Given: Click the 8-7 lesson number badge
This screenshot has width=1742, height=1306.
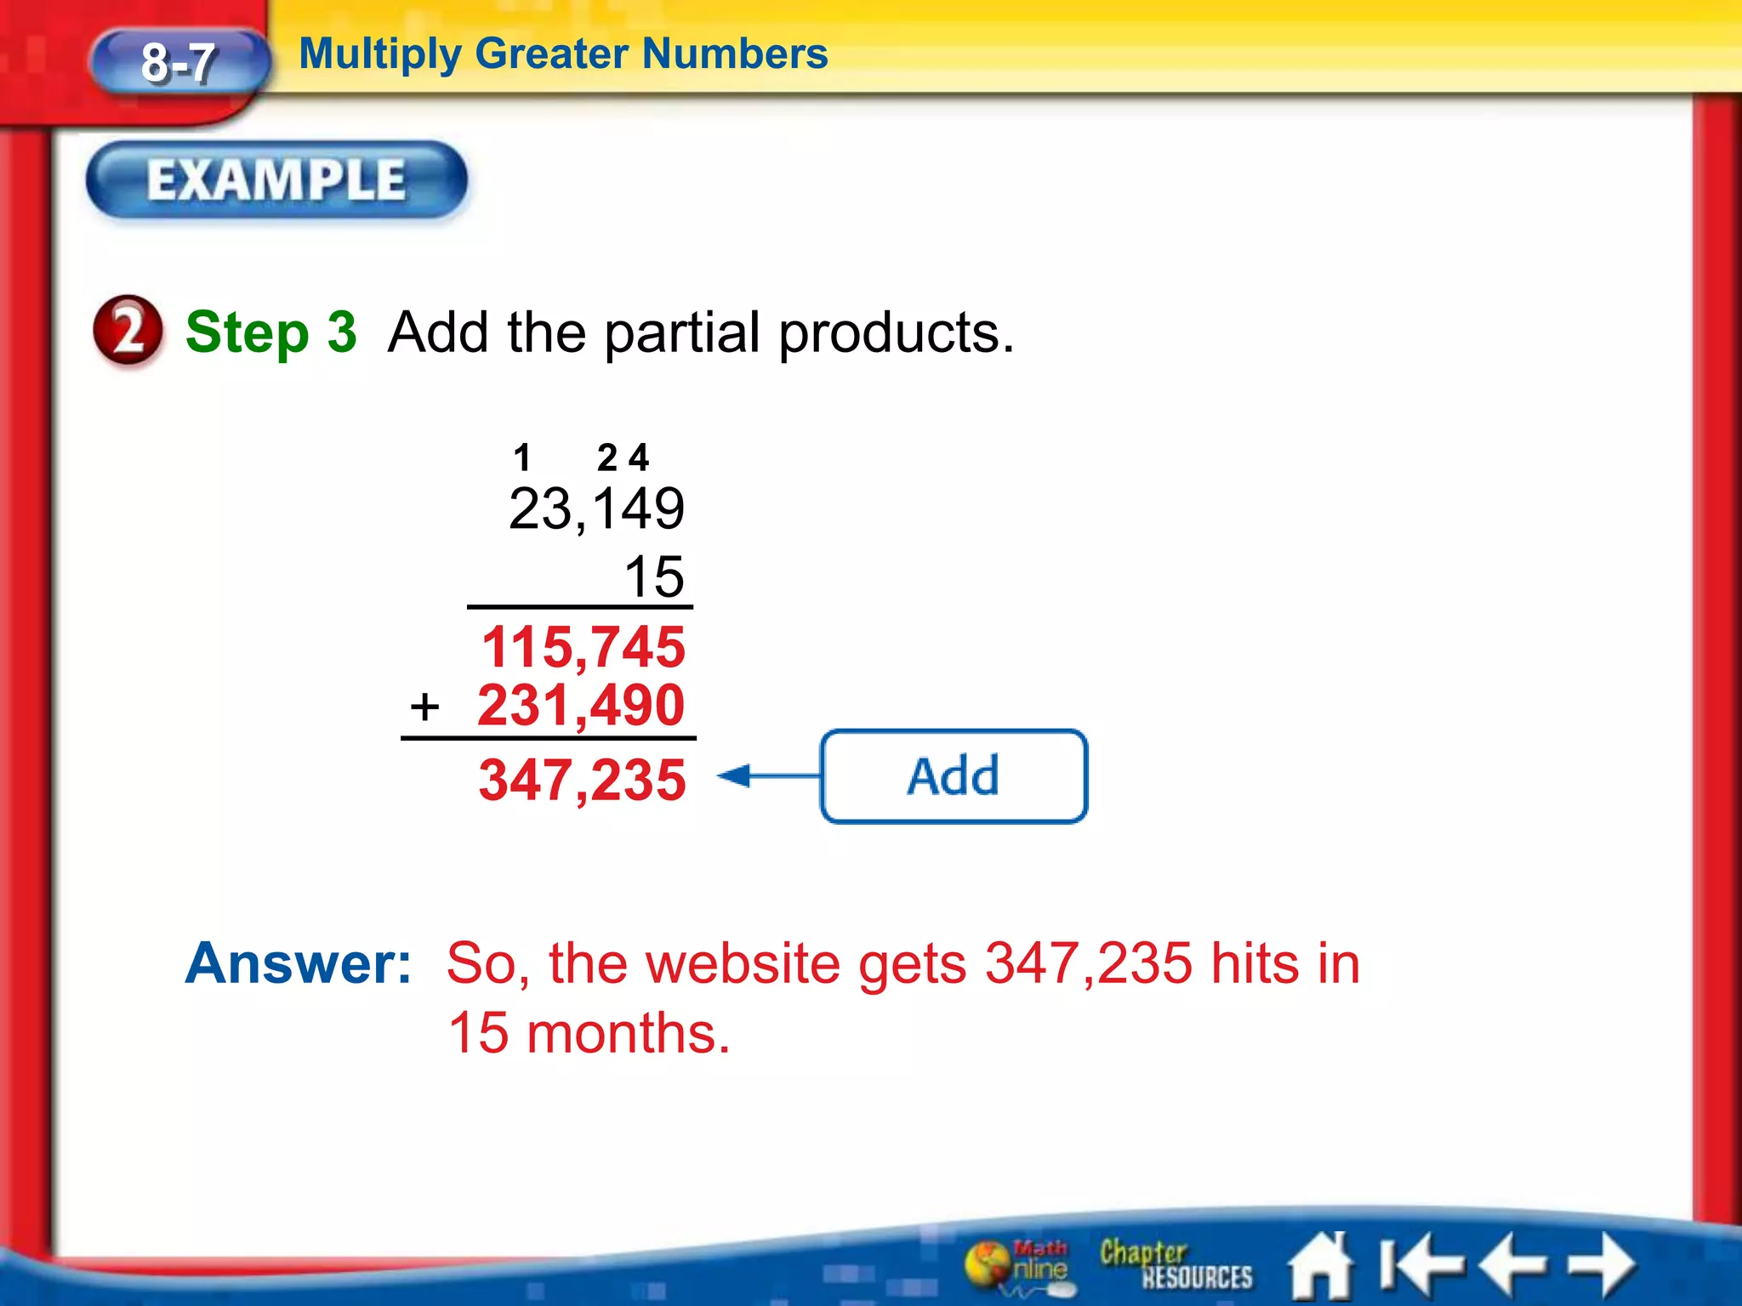Looking at the screenshot, I should coord(179,63).
